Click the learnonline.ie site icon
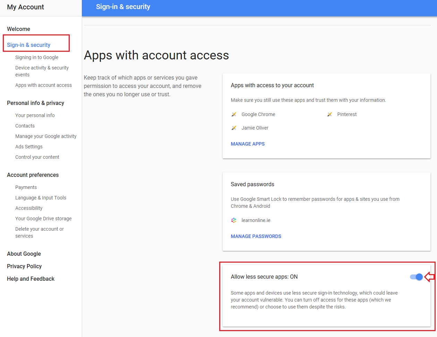This screenshot has width=437, height=337. click(x=234, y=220)
